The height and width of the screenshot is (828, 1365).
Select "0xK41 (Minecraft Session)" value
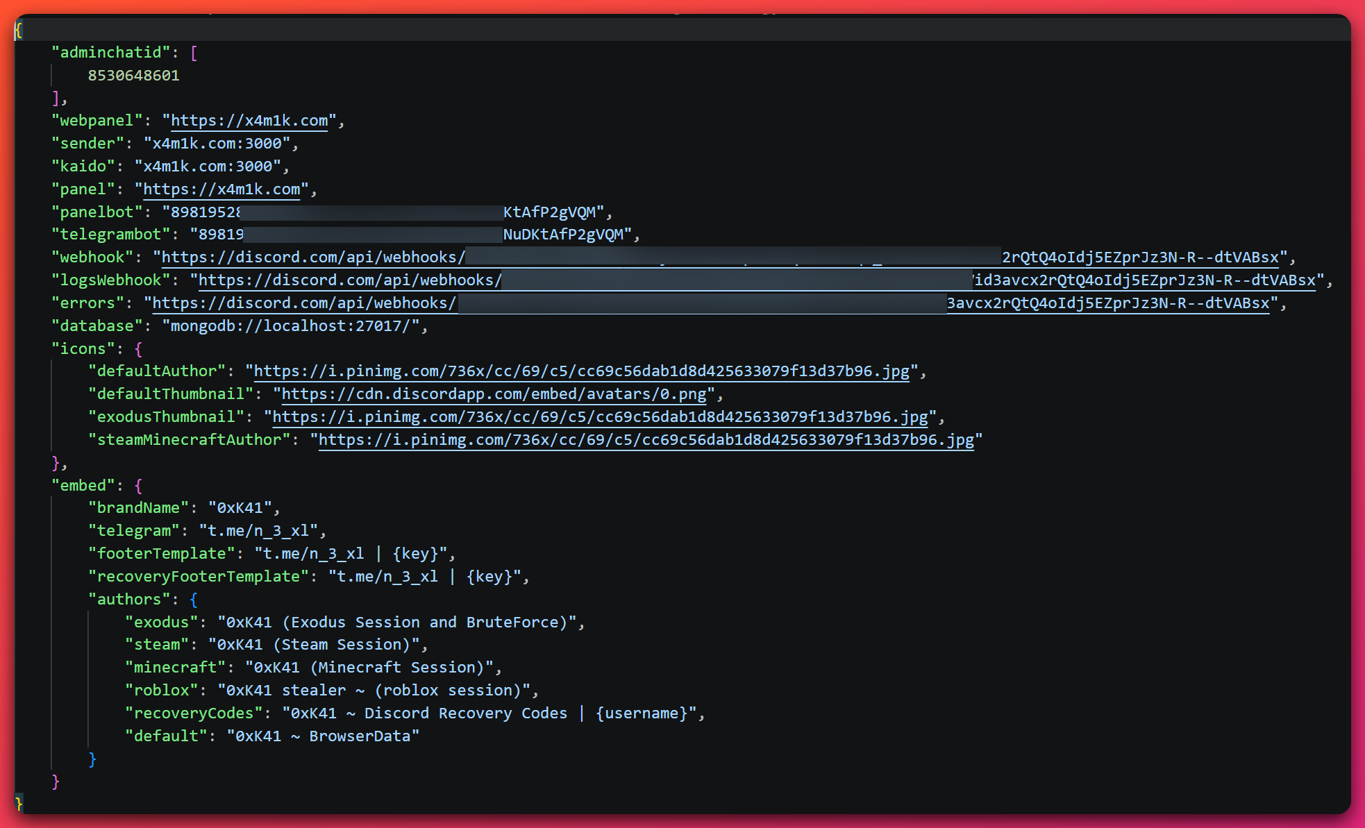[369, 668]
